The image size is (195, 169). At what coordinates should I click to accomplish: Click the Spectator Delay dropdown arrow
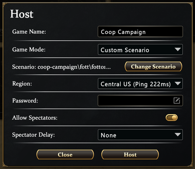pos(178,134)
